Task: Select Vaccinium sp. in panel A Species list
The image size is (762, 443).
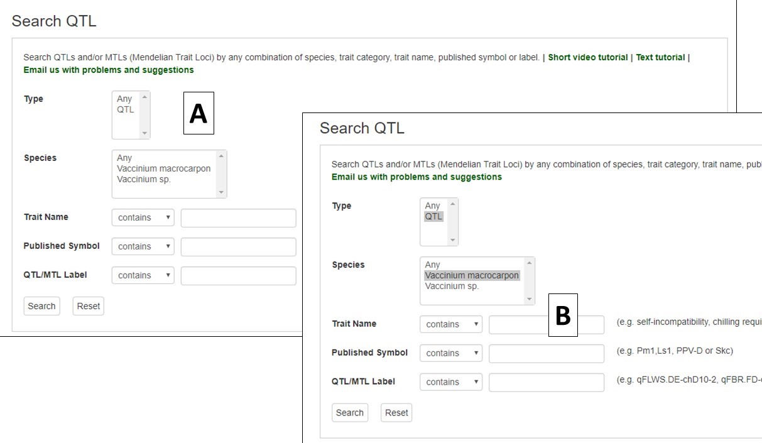Action: click(x=144, y=179)
